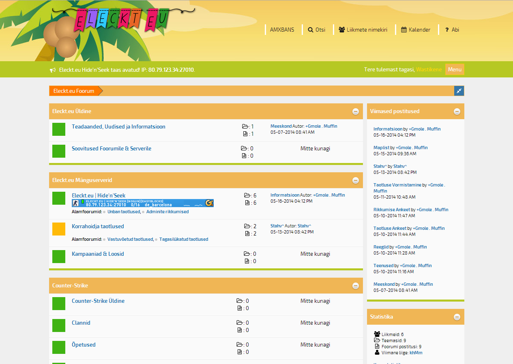Open Adminite rikkumised subforum
513x364 pixels.
[x=167, y=212]
